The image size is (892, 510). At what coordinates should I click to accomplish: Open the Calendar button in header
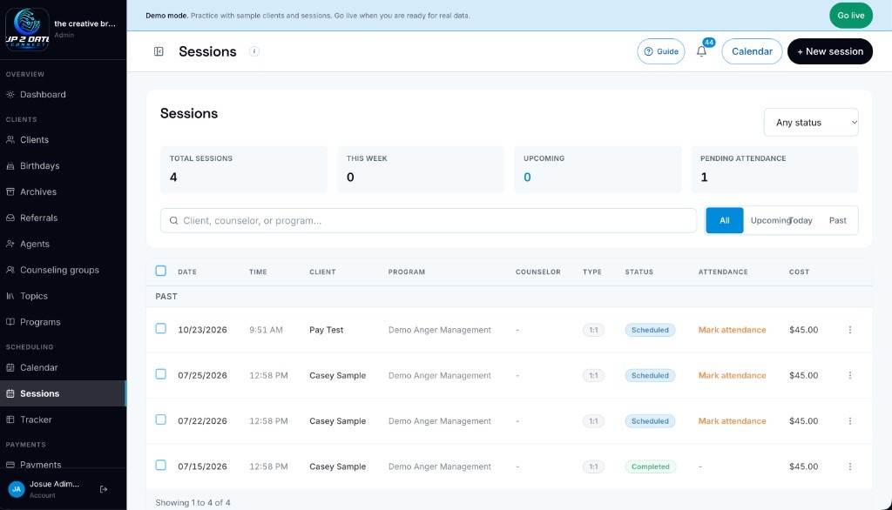(752, 51)
